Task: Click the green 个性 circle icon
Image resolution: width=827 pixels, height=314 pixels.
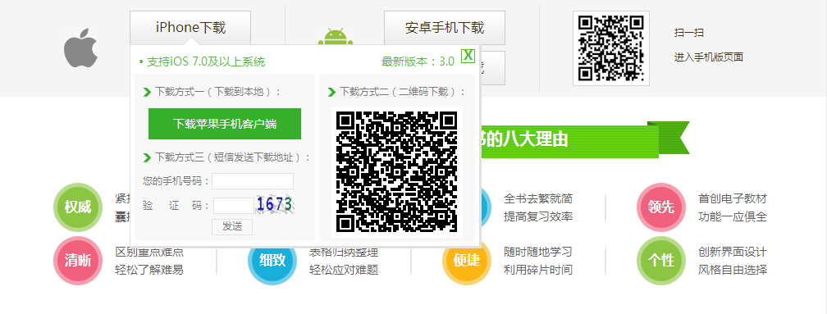Action: click(x=661, y=260)
